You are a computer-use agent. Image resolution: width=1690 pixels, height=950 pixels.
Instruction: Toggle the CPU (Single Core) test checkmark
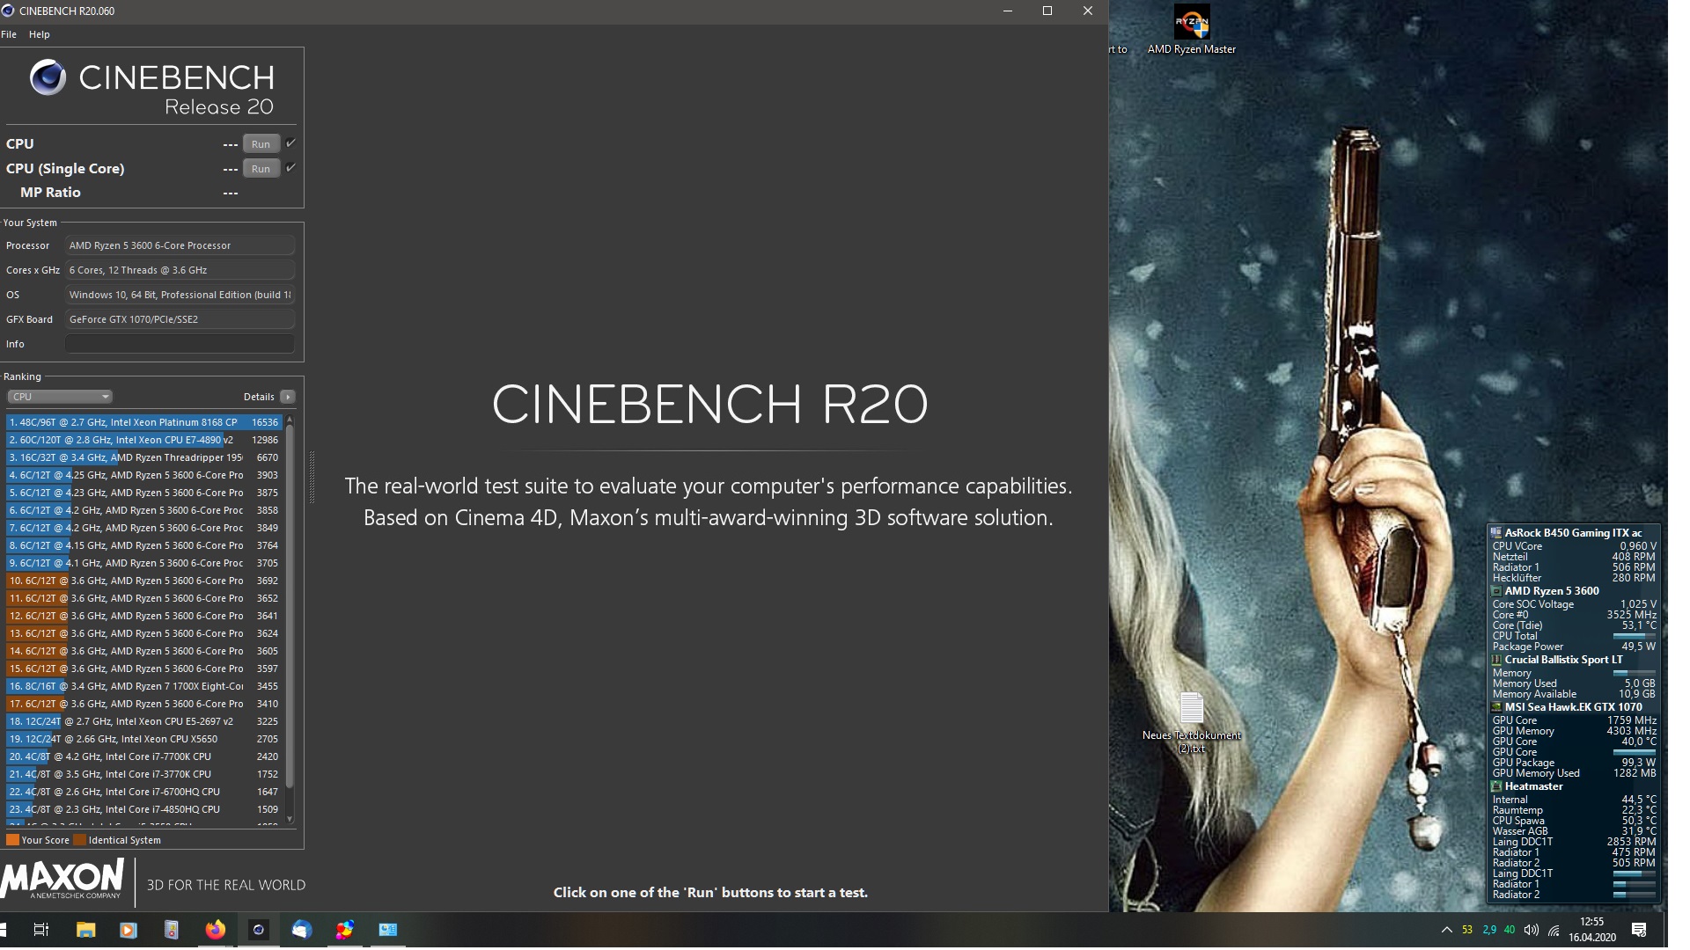pyautogui.click(x=290, y=167)
